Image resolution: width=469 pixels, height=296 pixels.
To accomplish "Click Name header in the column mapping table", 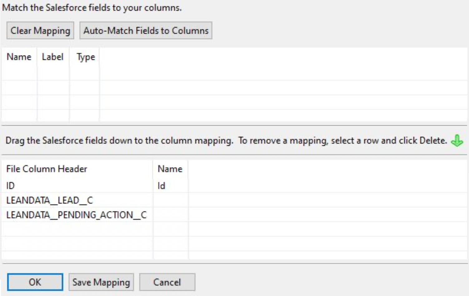I will tap(170, 169).
